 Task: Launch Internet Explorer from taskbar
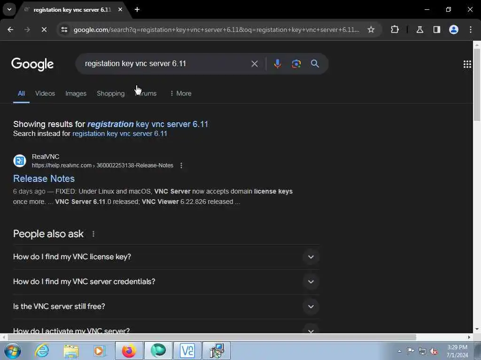tap(42, 351)
